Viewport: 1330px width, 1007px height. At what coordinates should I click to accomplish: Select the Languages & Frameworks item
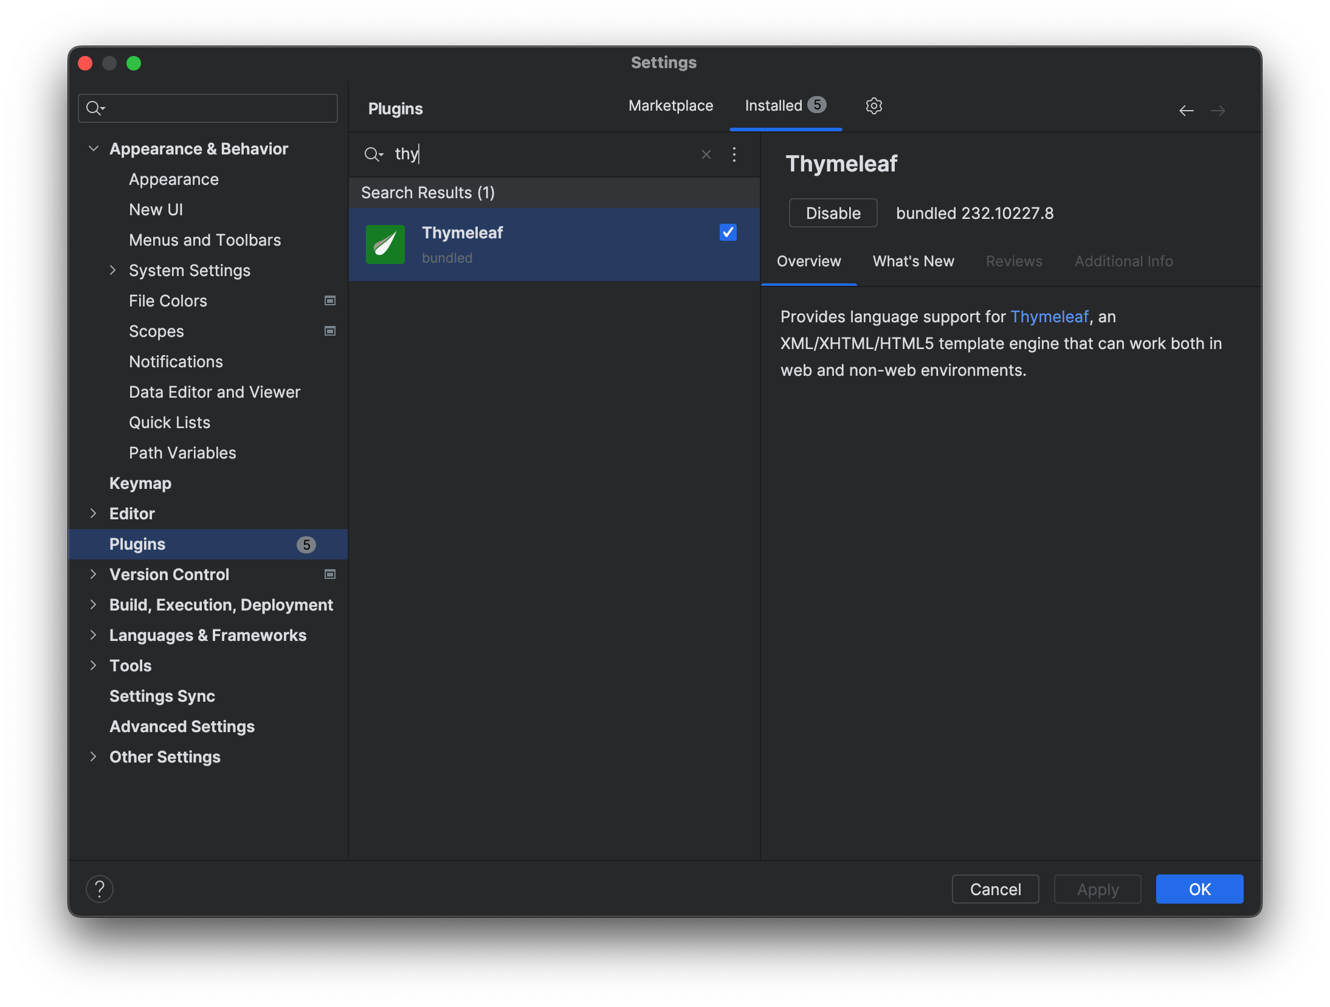pyautogui.click(x=208, y=635)
